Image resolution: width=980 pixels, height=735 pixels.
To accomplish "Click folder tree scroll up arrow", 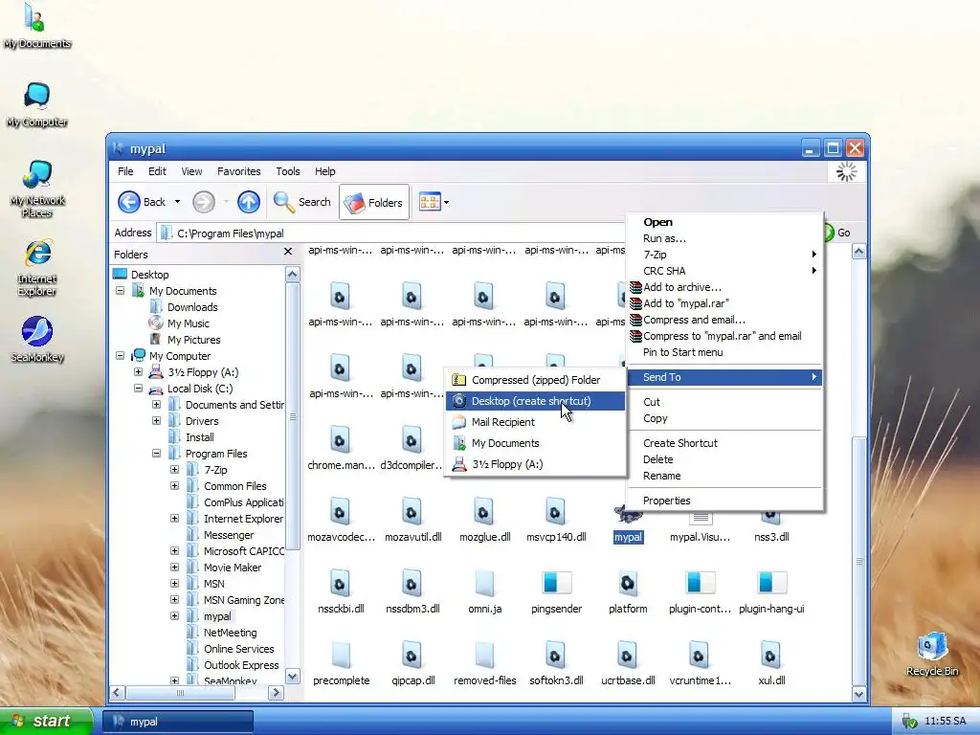I will pyautogui.click(x=293, y=275).
